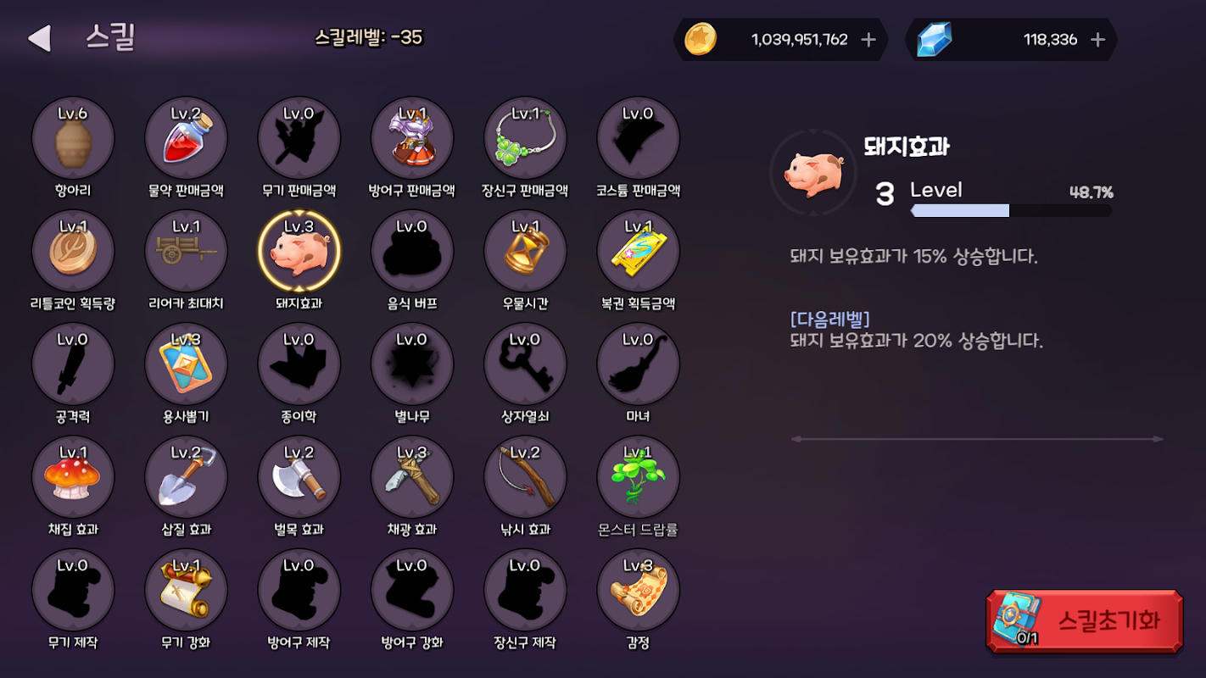1206x678 pixels.
Task: Pick the 리틀코인 획득량 coin skill
Action: [73, 251]
